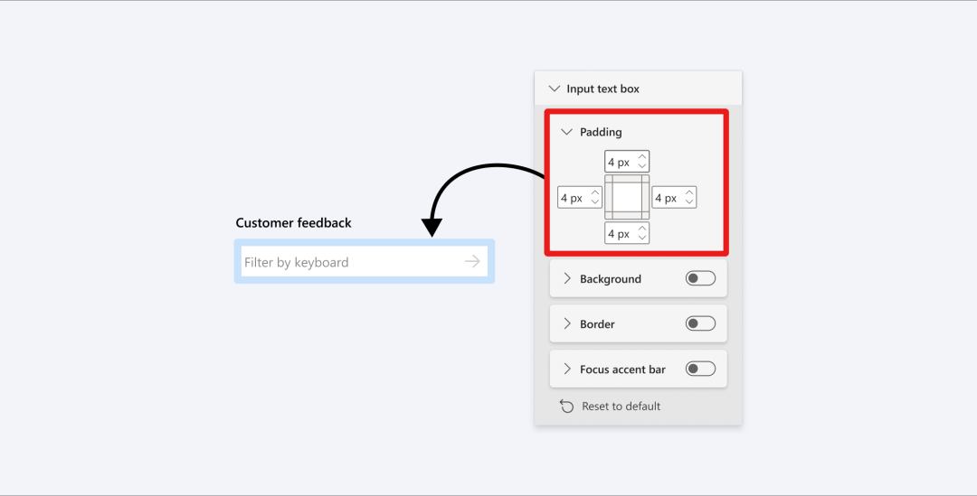This screenshot has width=977, height=496.
Task: Decrease bottom padding with down arrow
Action: [x=641, y=238]
